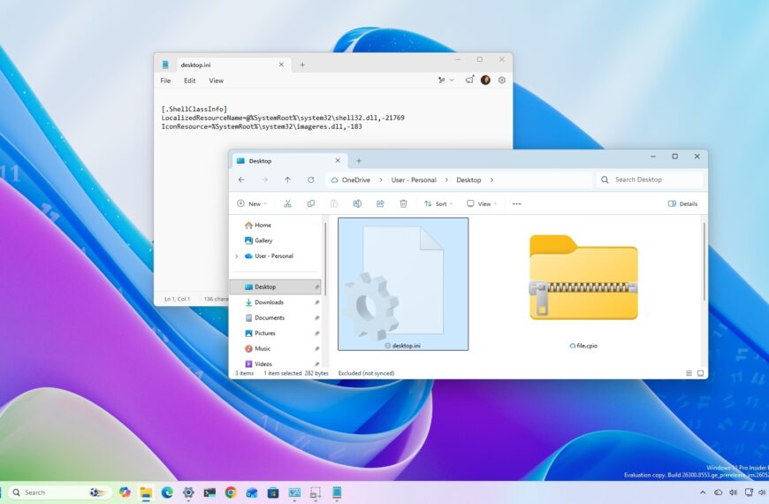Select Desktop in the navigation pane
The height and width of the screenshot is (504, 769).
[x=277, y=287]
